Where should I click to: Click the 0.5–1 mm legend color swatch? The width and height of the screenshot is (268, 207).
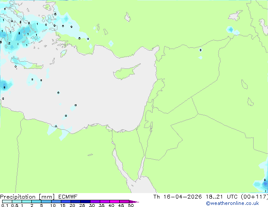click(17, 202)
